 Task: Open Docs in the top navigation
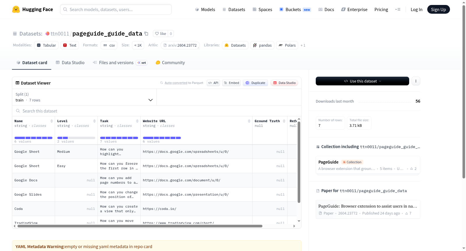(326, 10)
